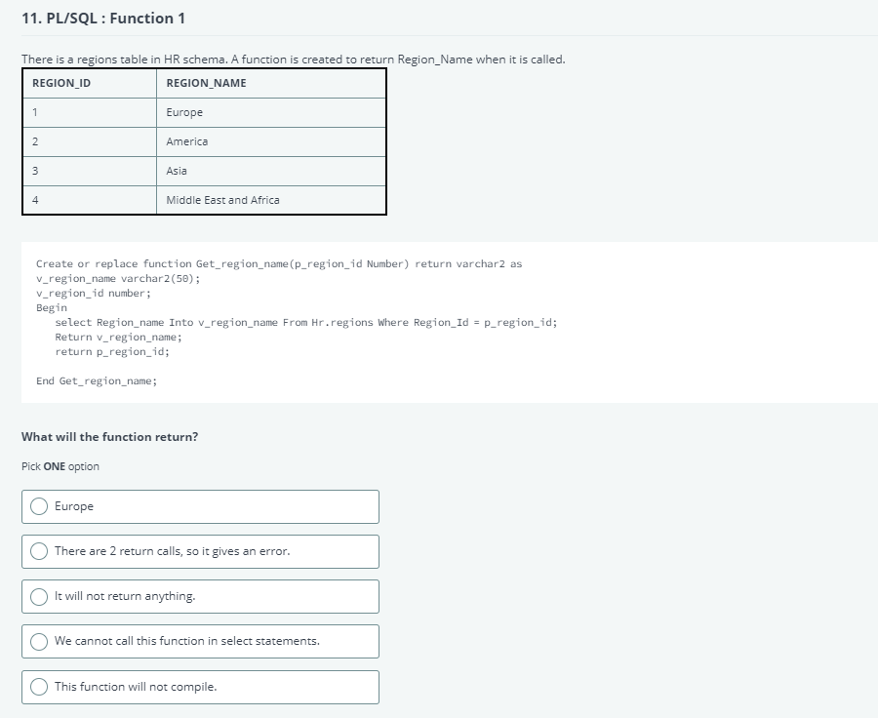Click the "America" cell in regions table

(271, 141)
